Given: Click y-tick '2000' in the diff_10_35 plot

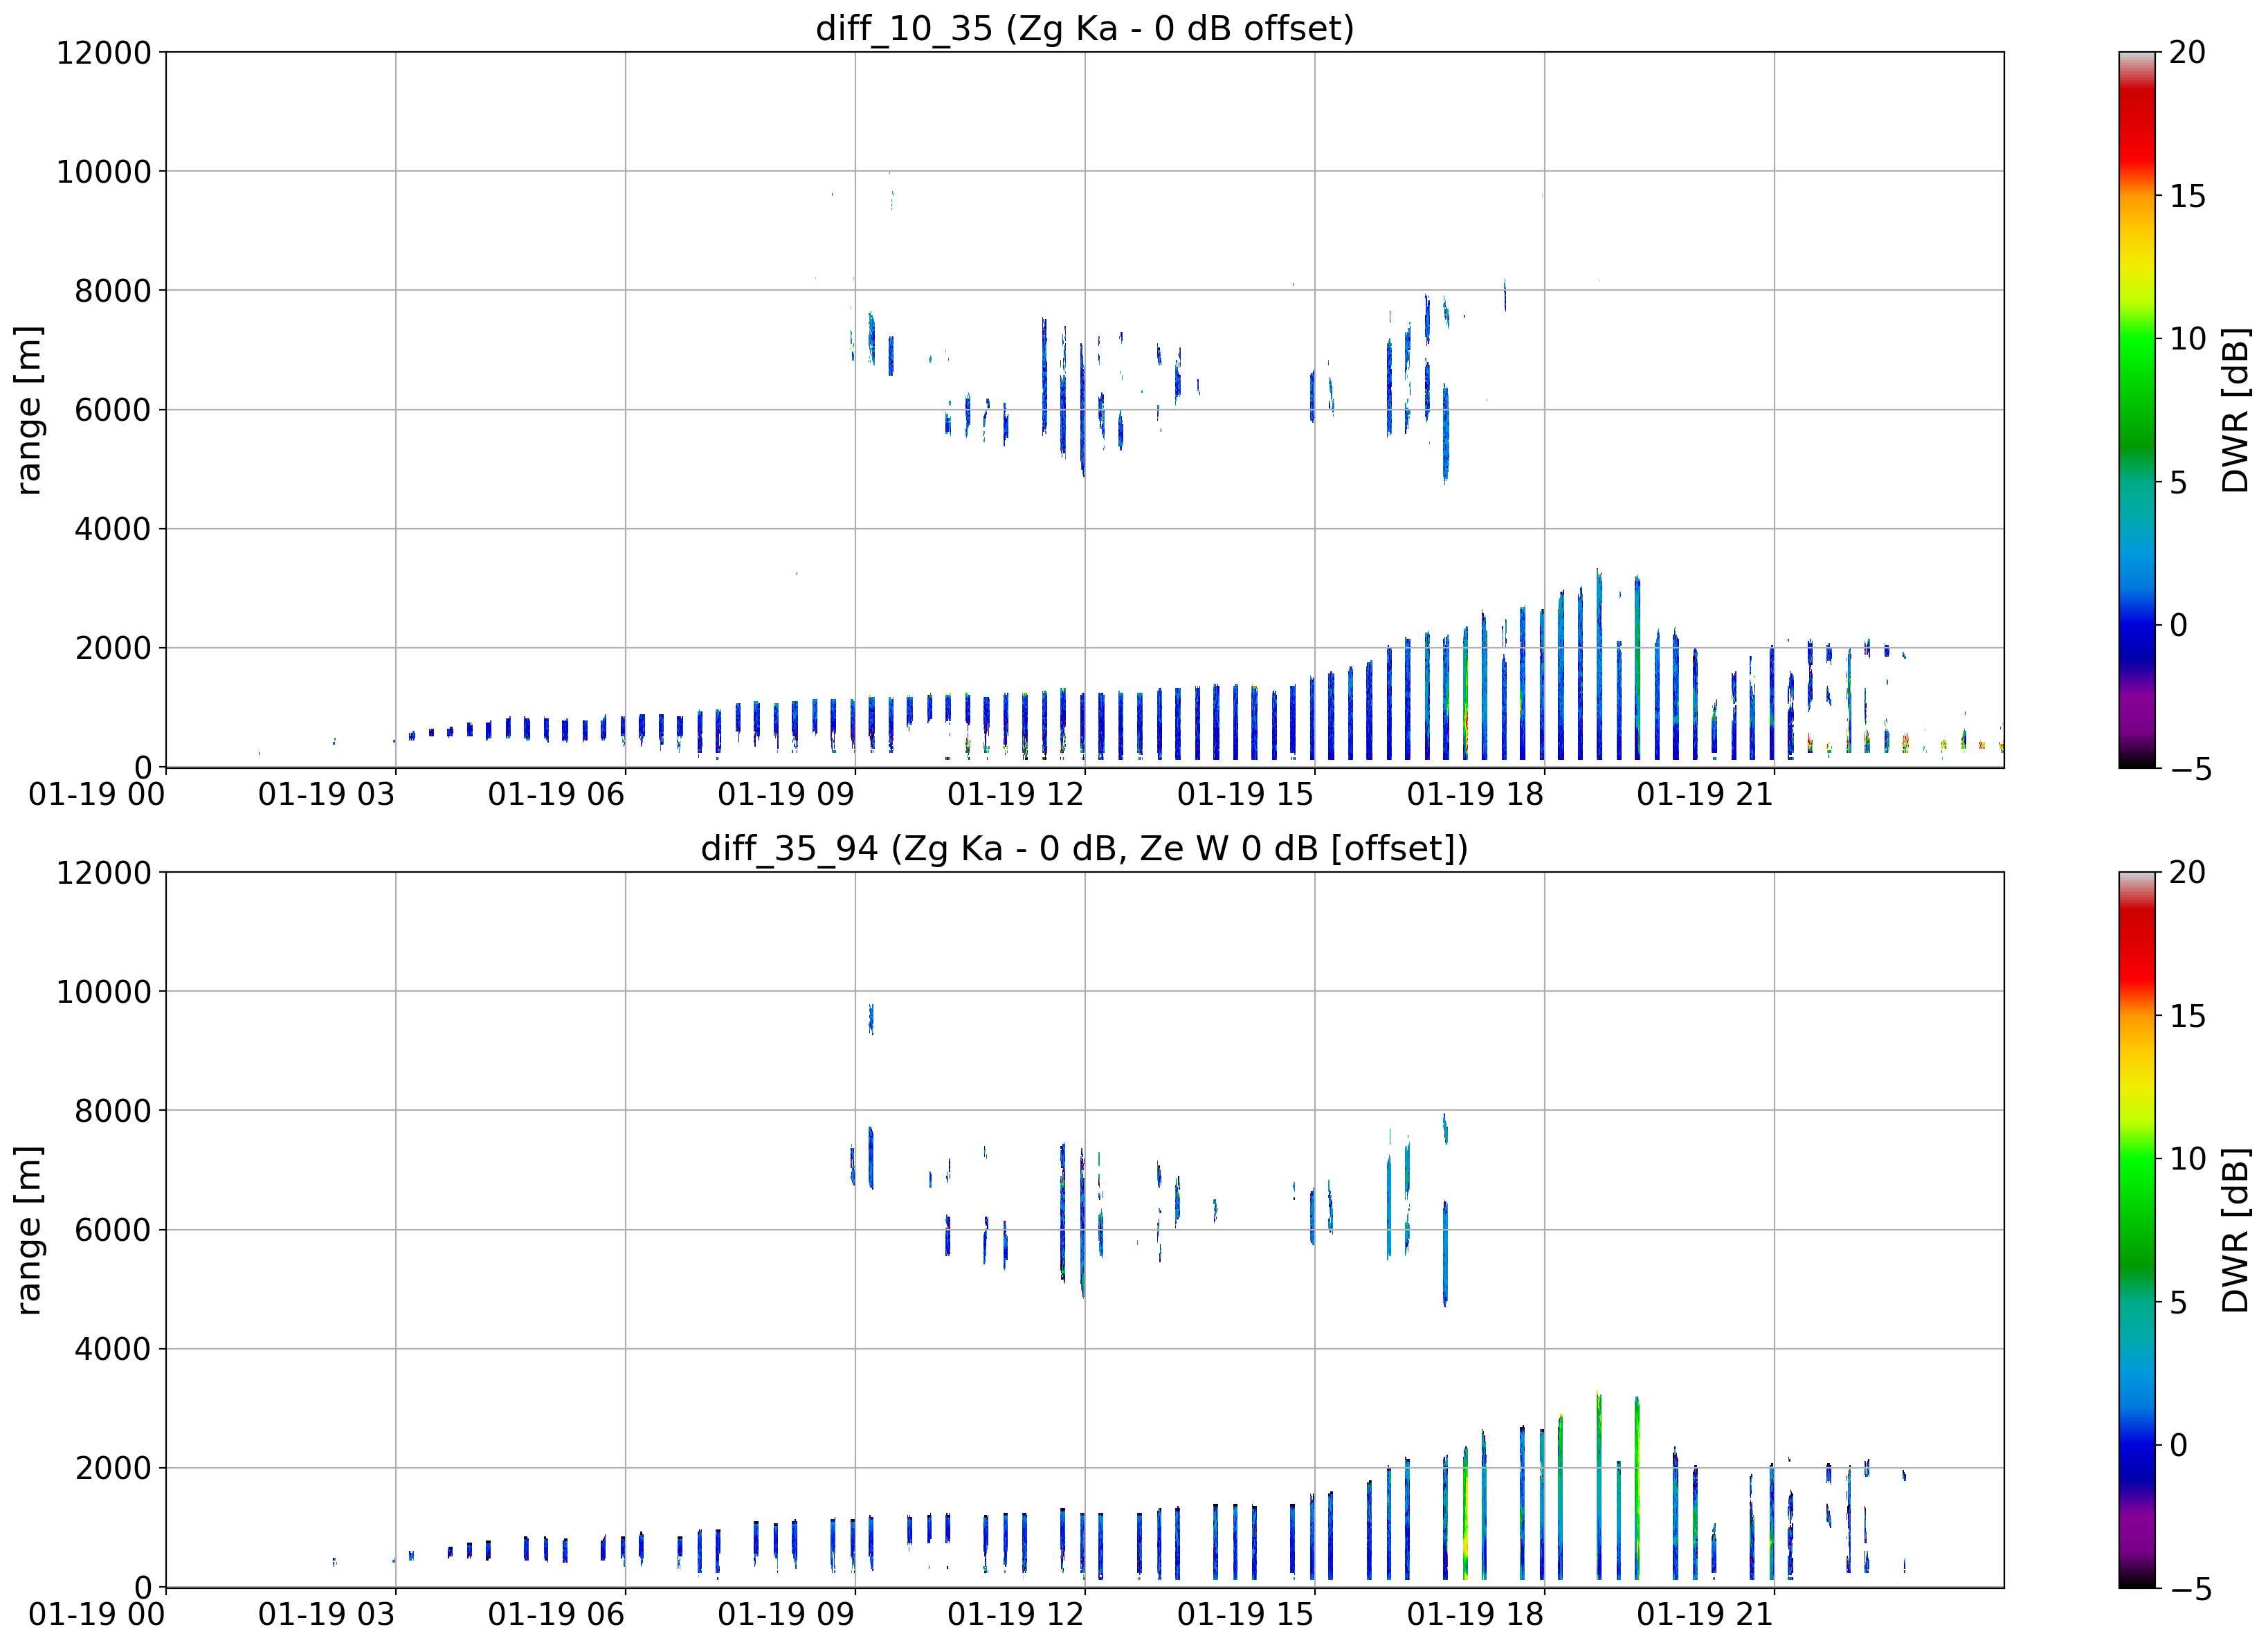Looking at the screenshot, I should pos(113,648).
